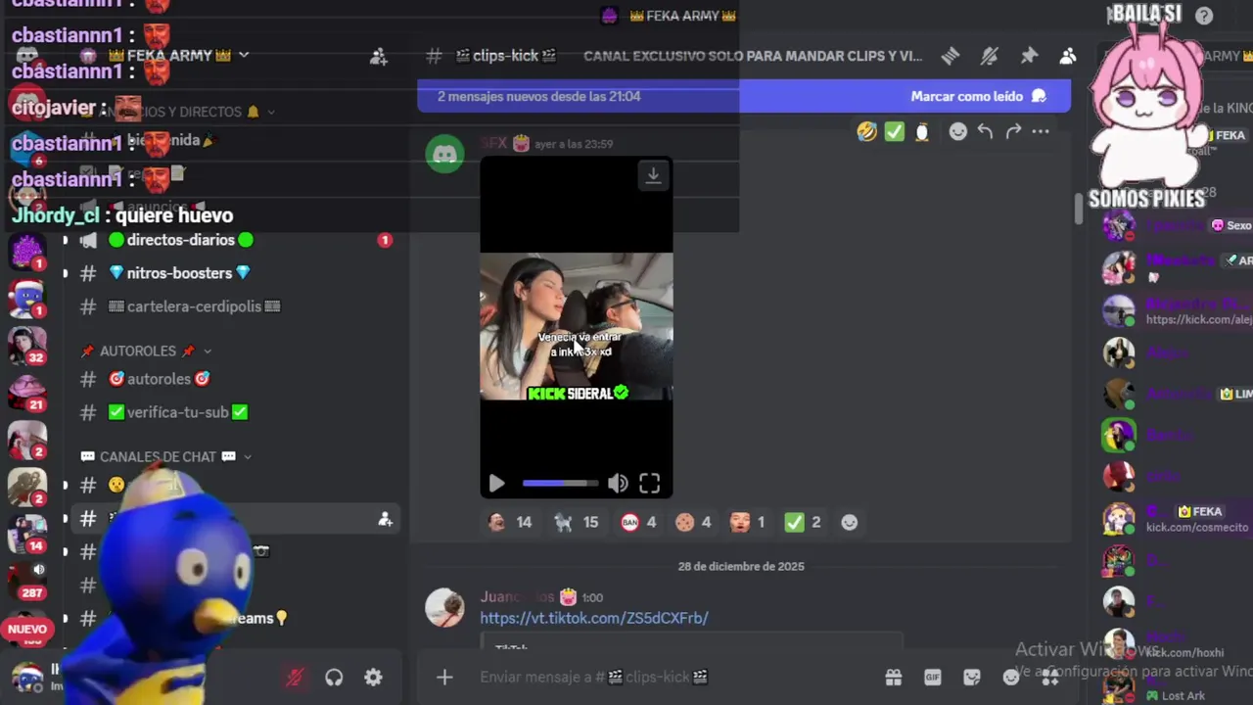Invite people icon beside server name

(379, 57)
